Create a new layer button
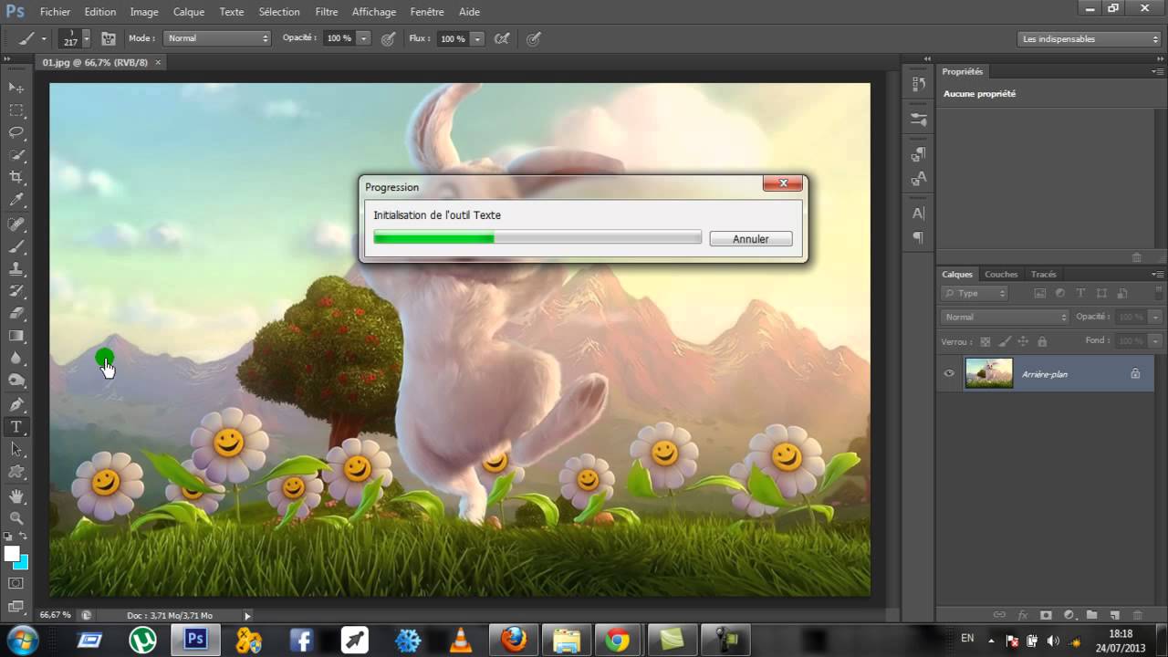This screenshot has height=657, width=1168. (x=1114, y=615)
